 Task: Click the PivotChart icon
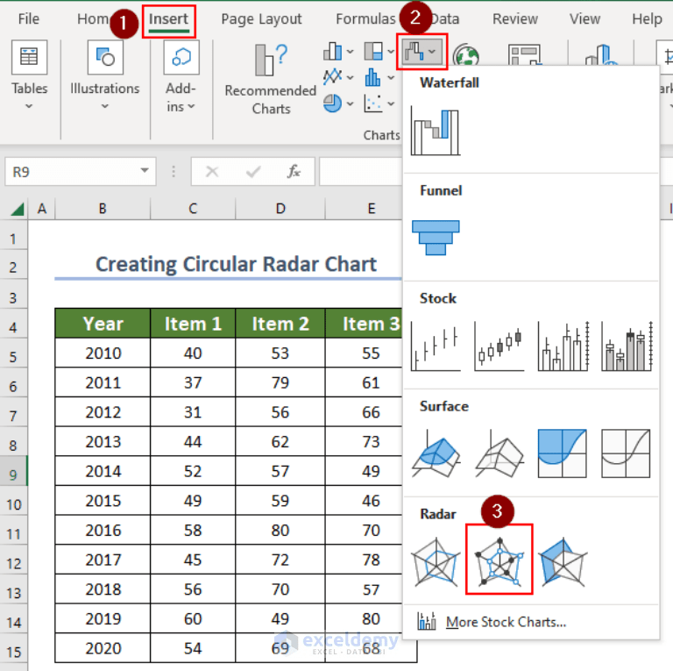[x=524, y=54]
